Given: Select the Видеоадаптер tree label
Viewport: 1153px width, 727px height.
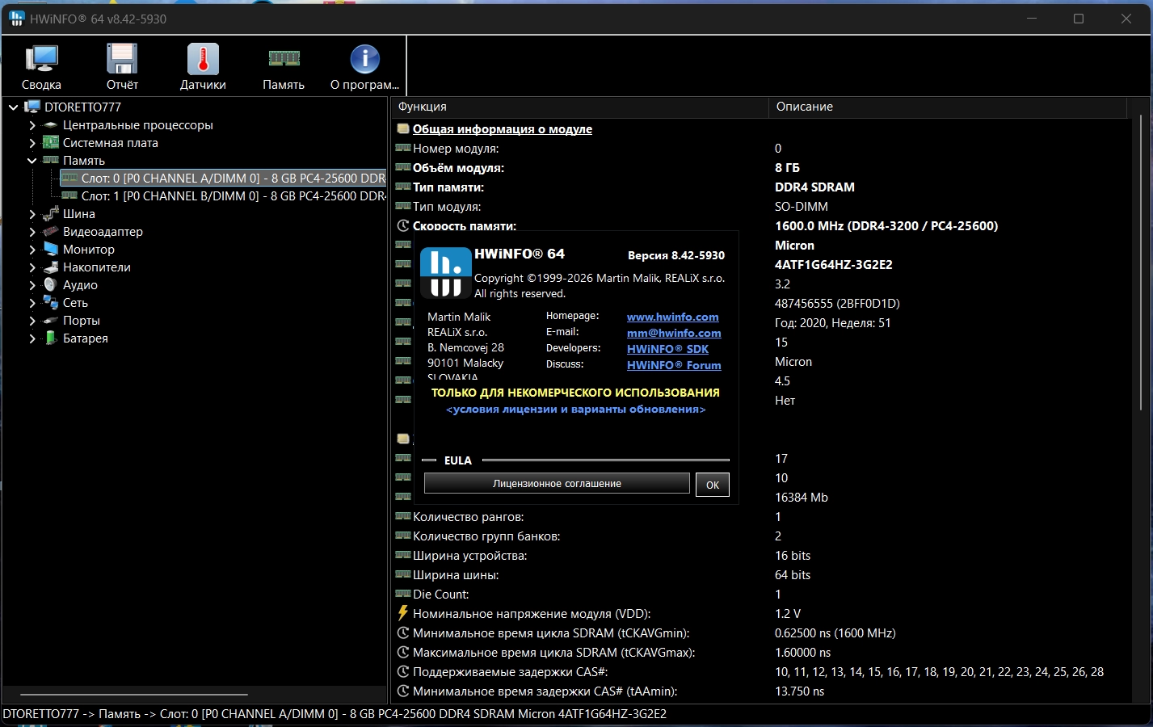Looking at the screenshot, I should (103, 232).
